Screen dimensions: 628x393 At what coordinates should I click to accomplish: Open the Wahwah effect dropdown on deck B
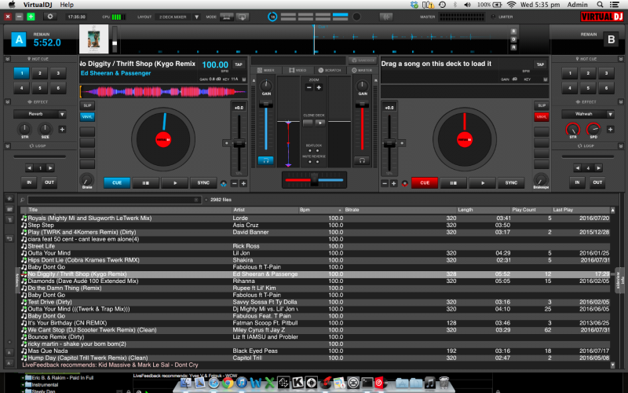(x=610, y=114)
